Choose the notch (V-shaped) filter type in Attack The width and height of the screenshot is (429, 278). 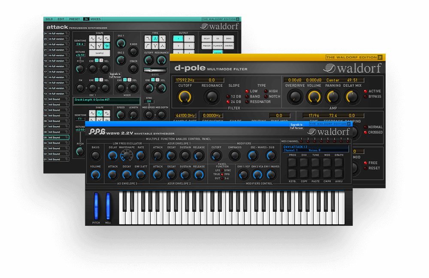(x=155, y=46)
